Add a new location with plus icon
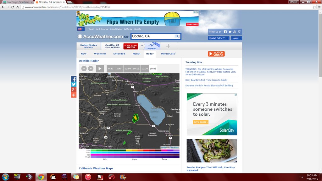Screen dimensions: 322x181 click(x=168, y=46)
